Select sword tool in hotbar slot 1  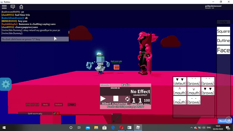(x=116, y=118)
